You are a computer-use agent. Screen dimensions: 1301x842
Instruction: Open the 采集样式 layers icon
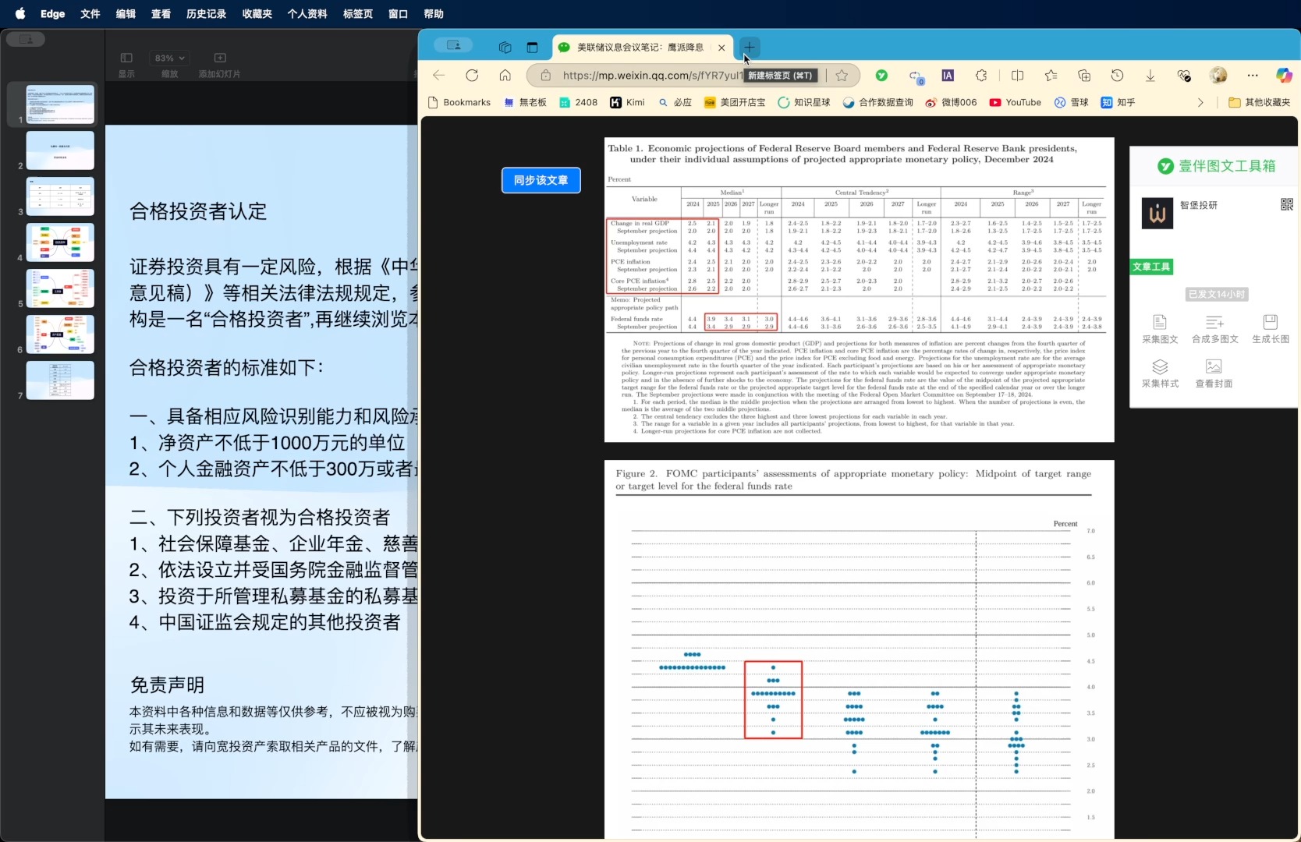[1159, 366]
